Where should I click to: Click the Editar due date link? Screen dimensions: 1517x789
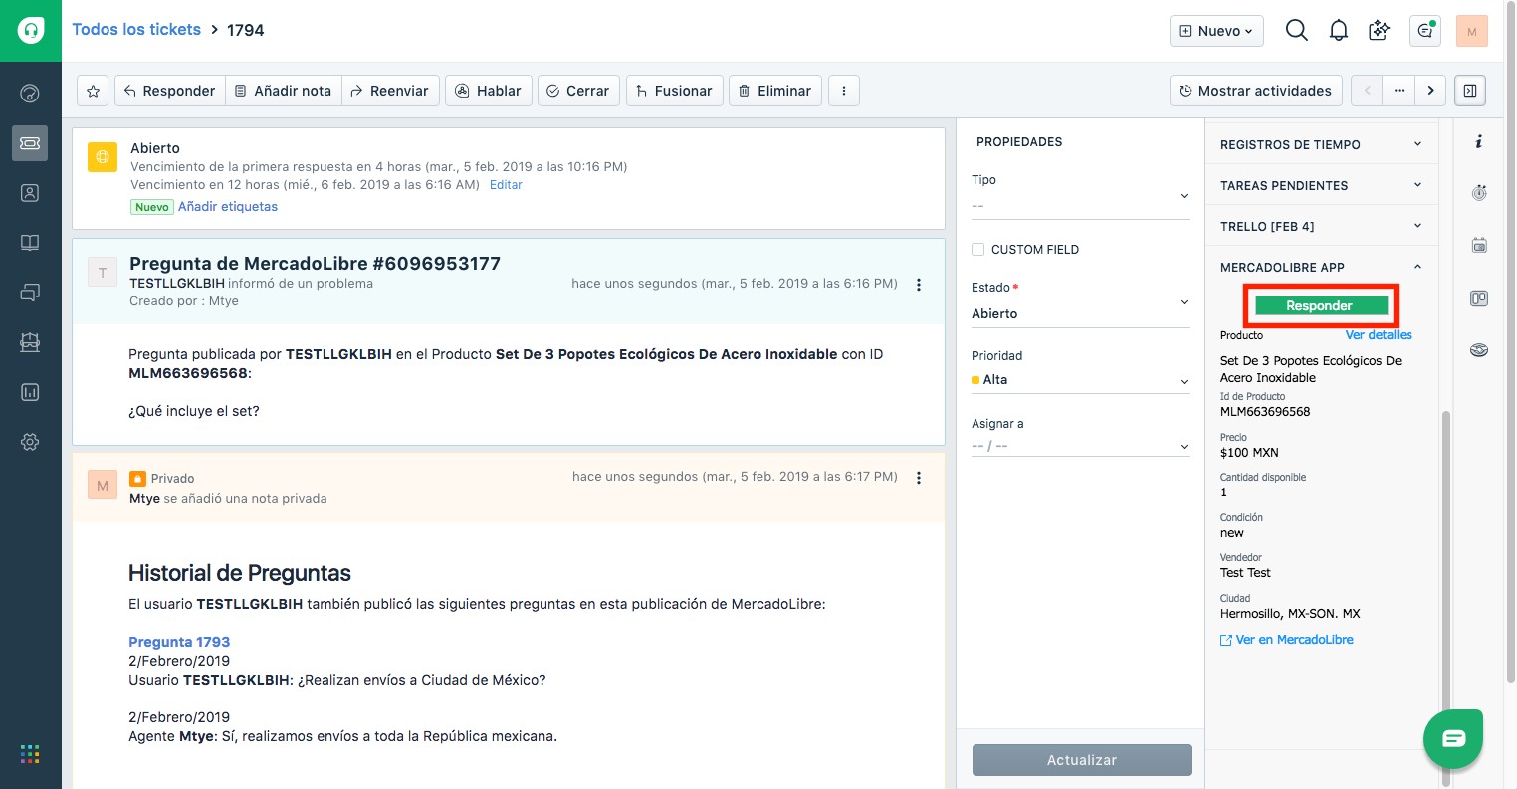coord(506,185)
